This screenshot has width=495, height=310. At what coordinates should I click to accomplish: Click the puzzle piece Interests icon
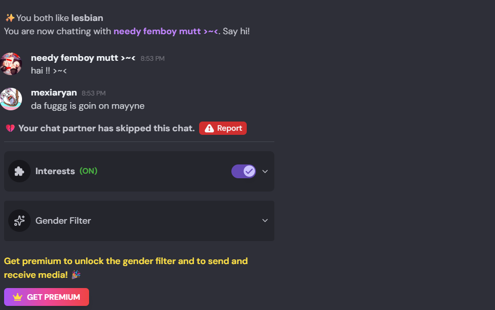pyautogui.click(x=19, y=171)
